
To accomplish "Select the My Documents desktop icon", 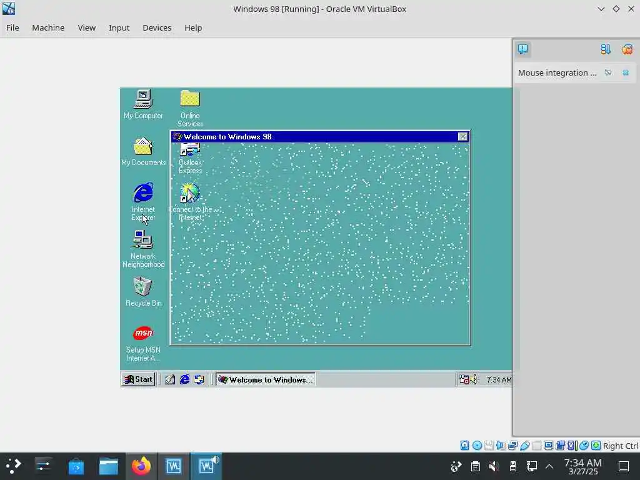I will click(143, 151).
